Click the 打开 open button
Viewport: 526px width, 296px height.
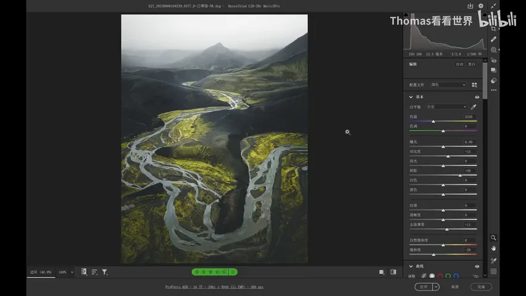pyautogui.click(x=424, y=287)
